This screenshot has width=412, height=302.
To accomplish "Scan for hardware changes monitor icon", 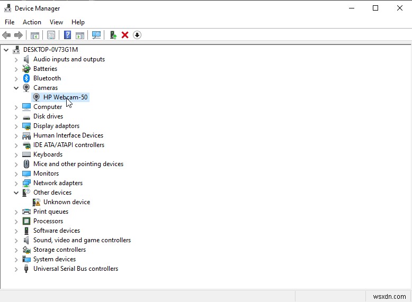I will click(x=96, y=35).
